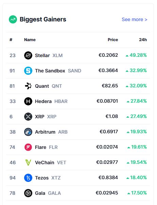157x205 pixels.
Task: Open the VeChain VET logo icon
Action: click(28, 163)
